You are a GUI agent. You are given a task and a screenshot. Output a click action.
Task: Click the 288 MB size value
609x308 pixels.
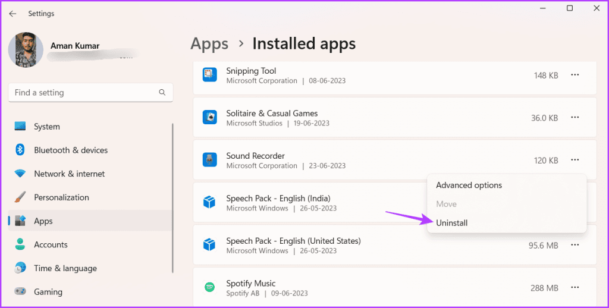(544, 288)
